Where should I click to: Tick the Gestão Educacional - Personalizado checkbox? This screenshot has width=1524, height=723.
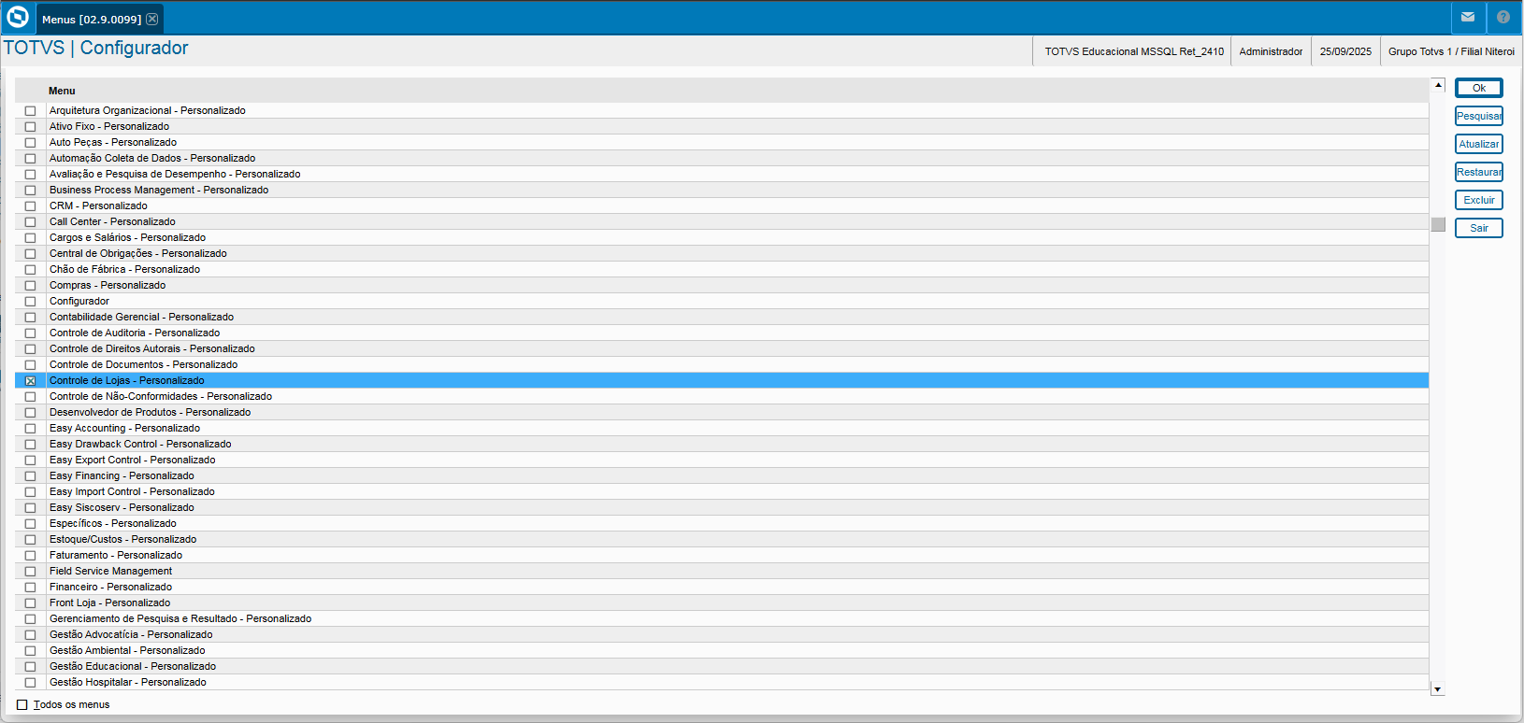pos(30,667)
